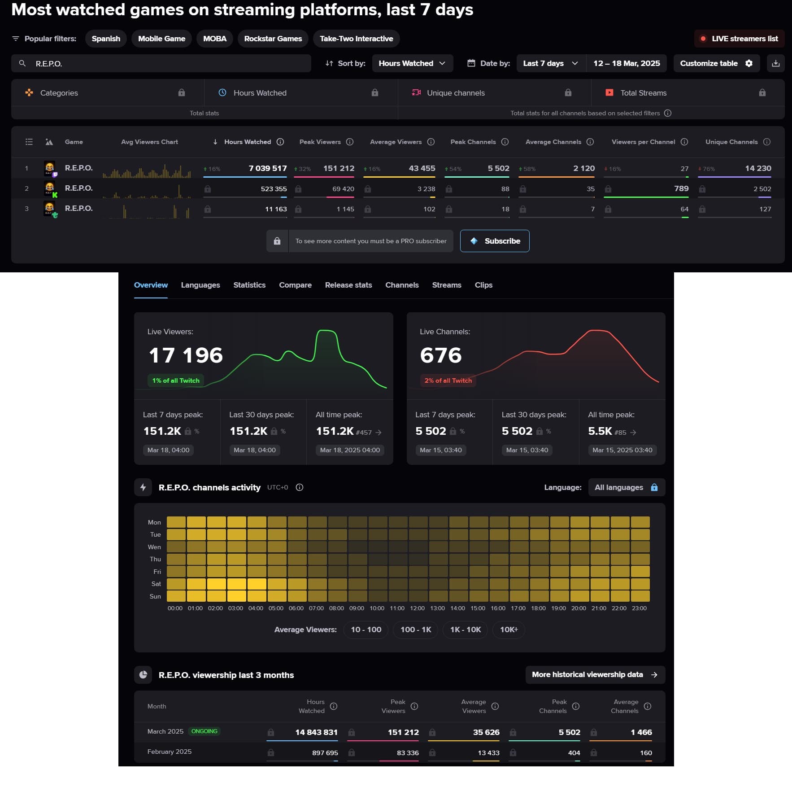The height and width of the screenshot is (787, 792).
Task: Click the Unique Channels column info icon
Action: 767,142
